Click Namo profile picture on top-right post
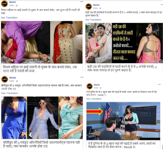This screenshot has width=163, height=151. 89,6
